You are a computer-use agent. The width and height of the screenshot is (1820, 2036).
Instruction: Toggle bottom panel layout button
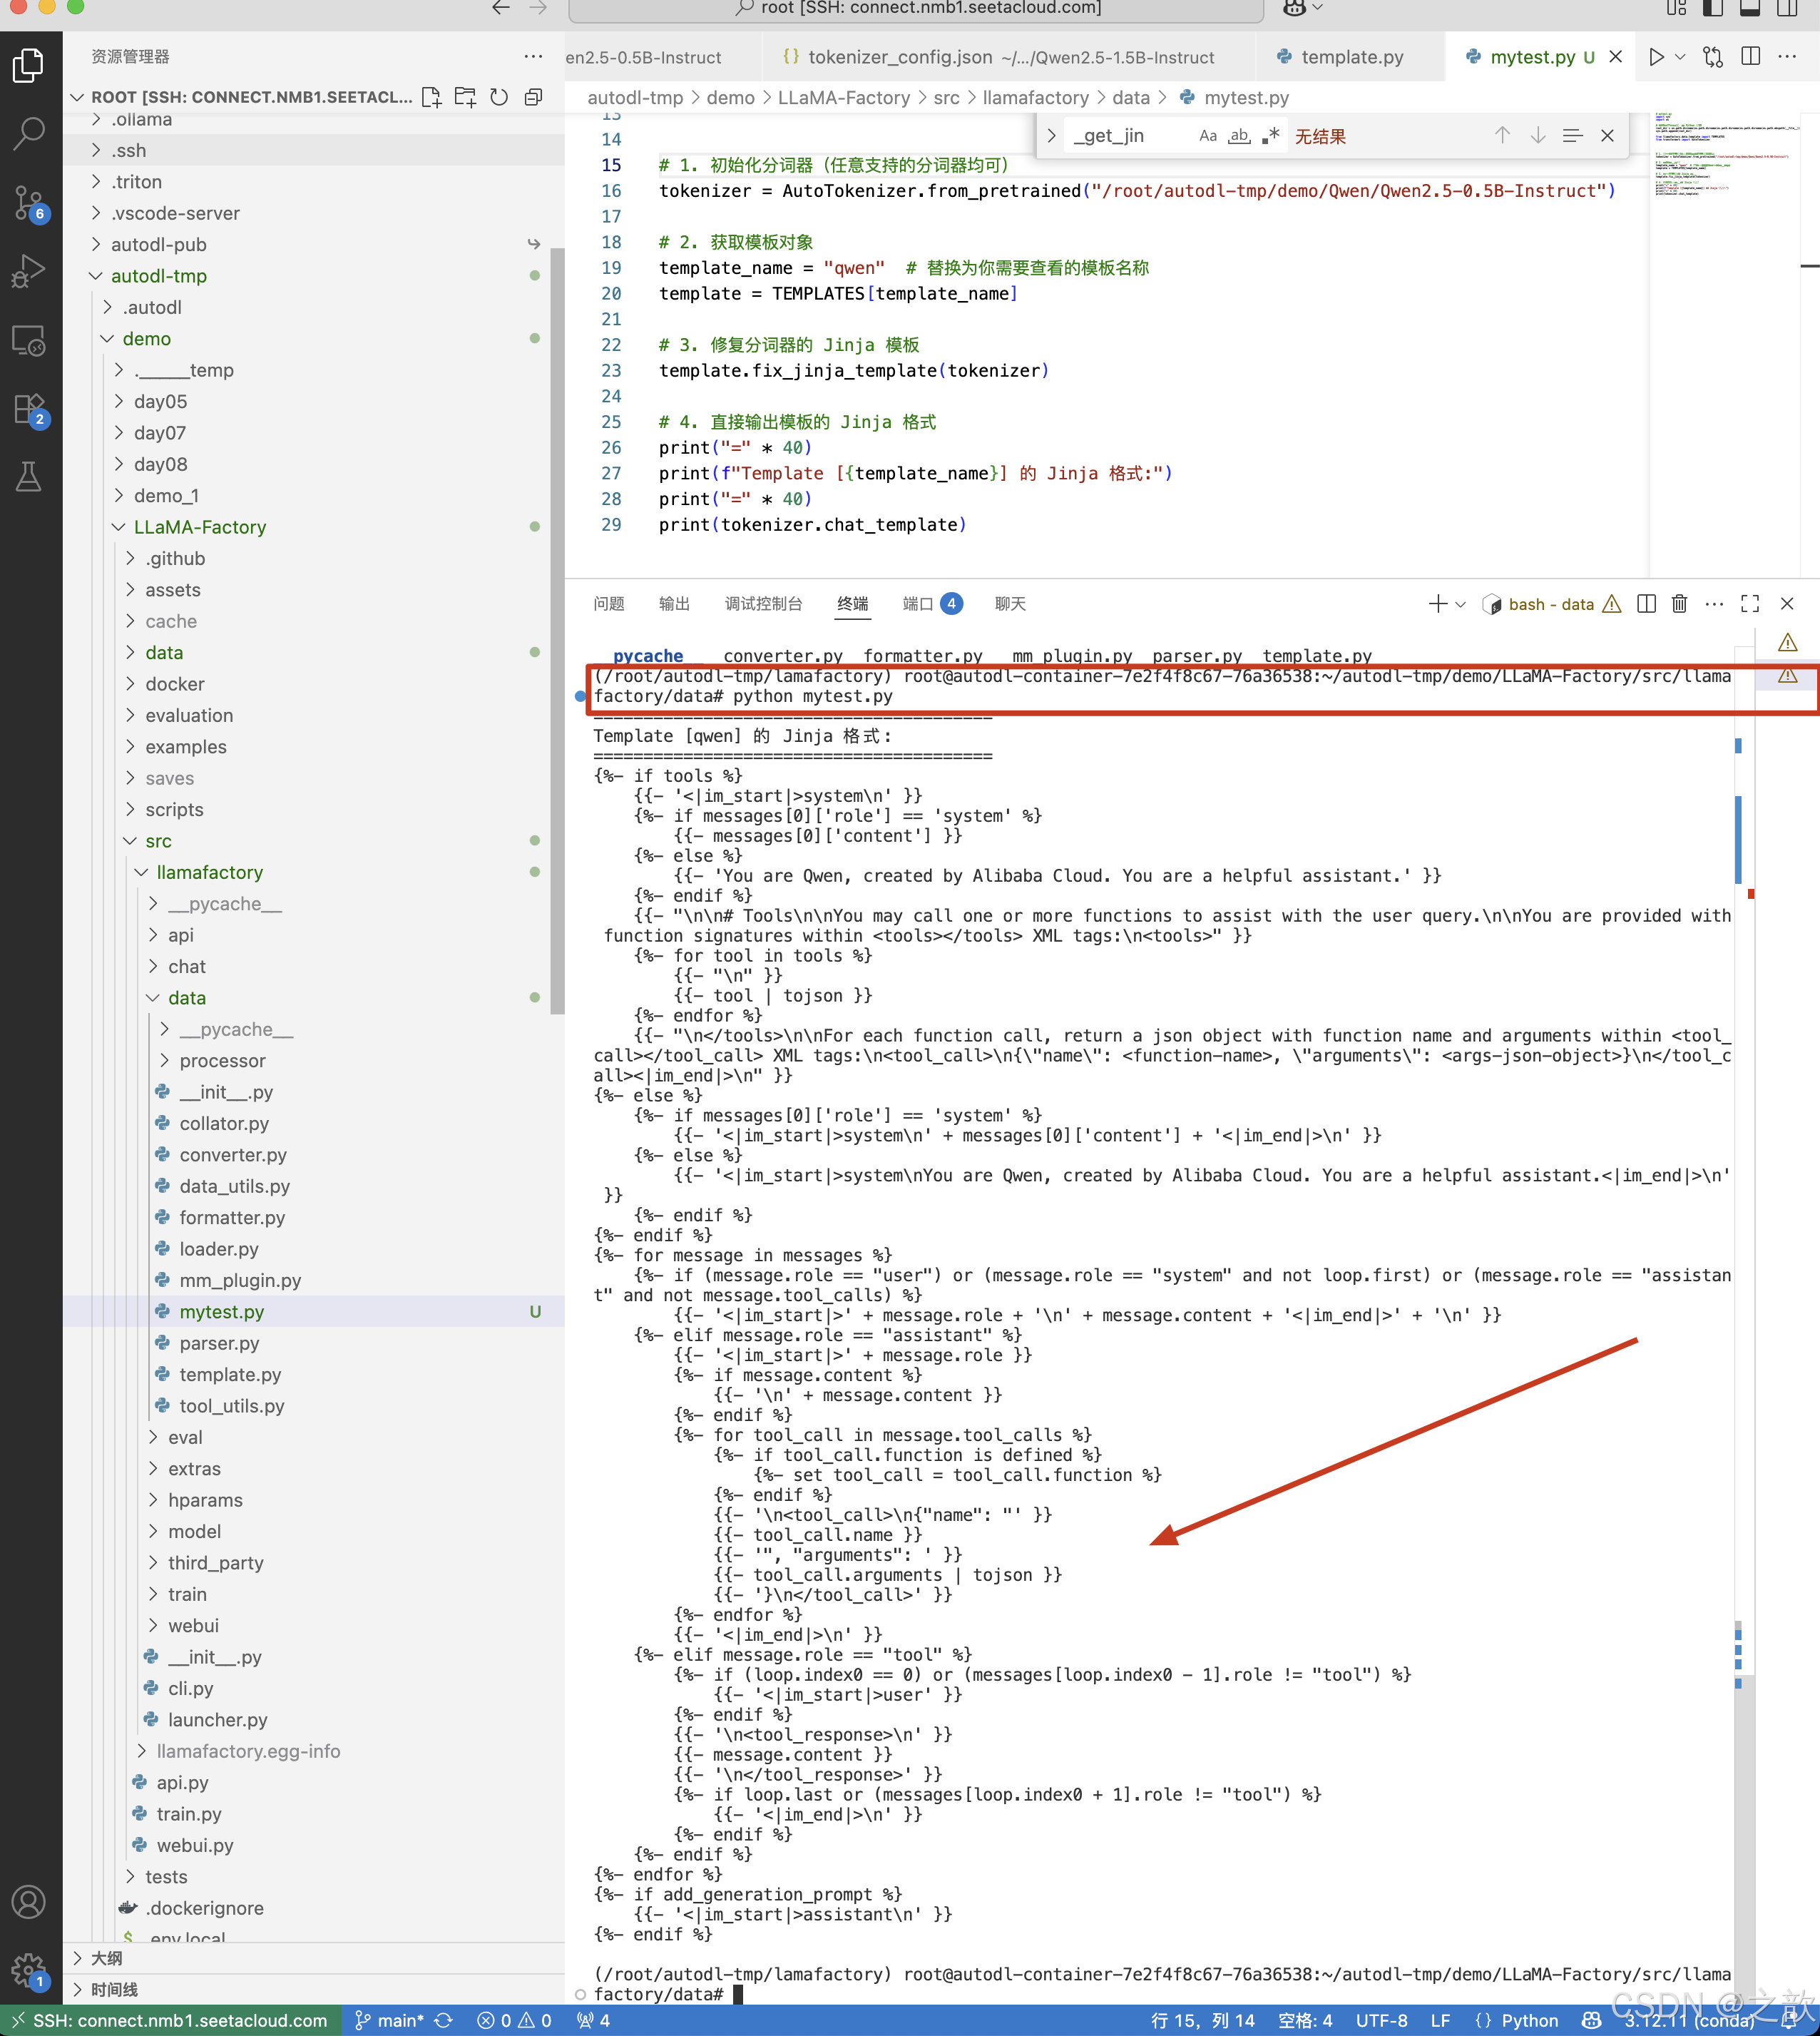[x=1750, y=8]
